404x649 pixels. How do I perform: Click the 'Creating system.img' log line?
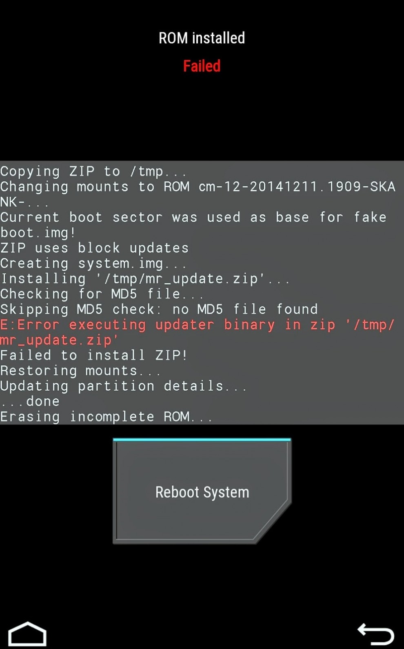pos(93,264)
